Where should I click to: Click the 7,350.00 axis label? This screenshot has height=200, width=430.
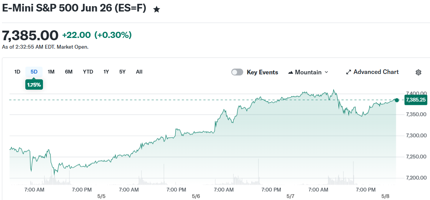click(416, 114)
